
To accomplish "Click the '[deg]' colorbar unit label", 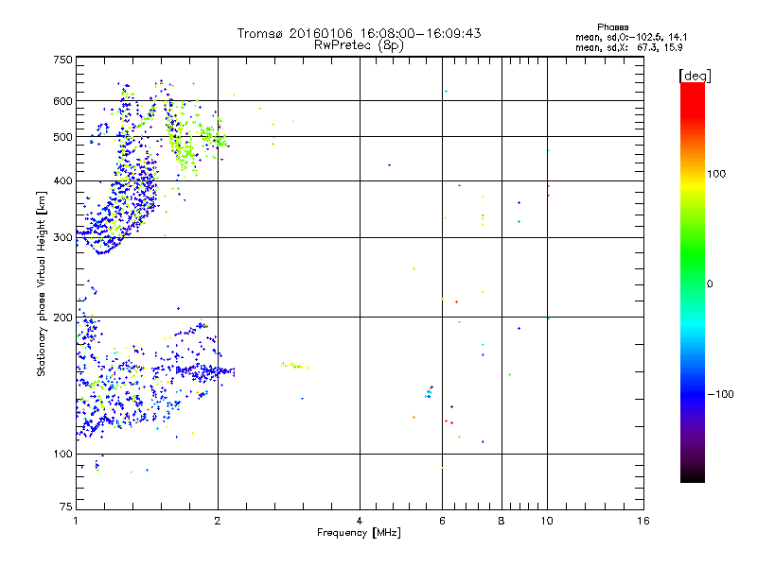I will [x=695, y=76].
